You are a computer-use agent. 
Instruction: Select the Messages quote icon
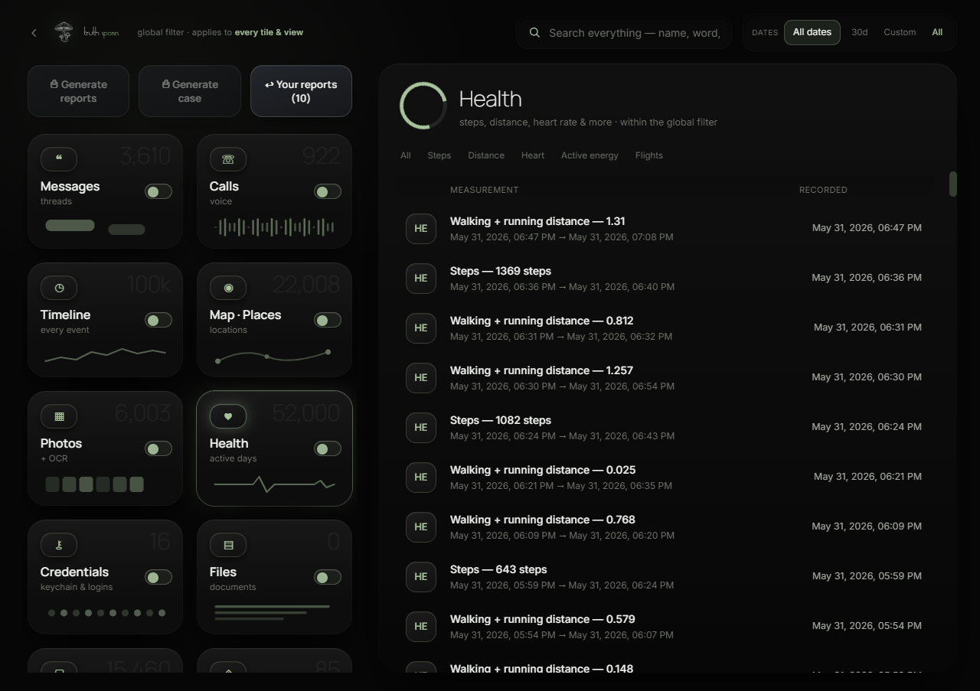(59, 159)
